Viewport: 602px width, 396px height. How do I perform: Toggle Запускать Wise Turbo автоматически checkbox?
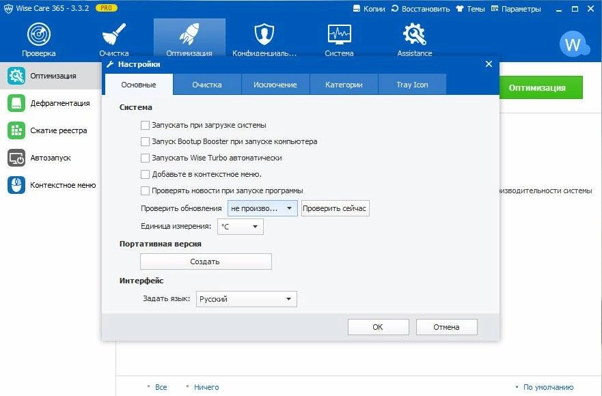pos(145,158)
